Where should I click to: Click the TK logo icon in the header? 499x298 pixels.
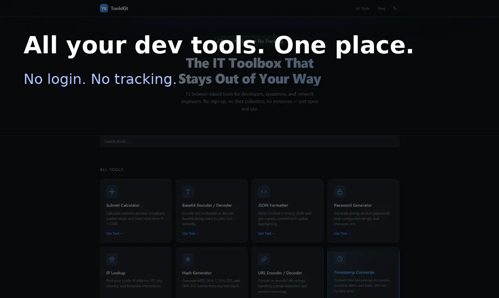(x=104, y=8)
